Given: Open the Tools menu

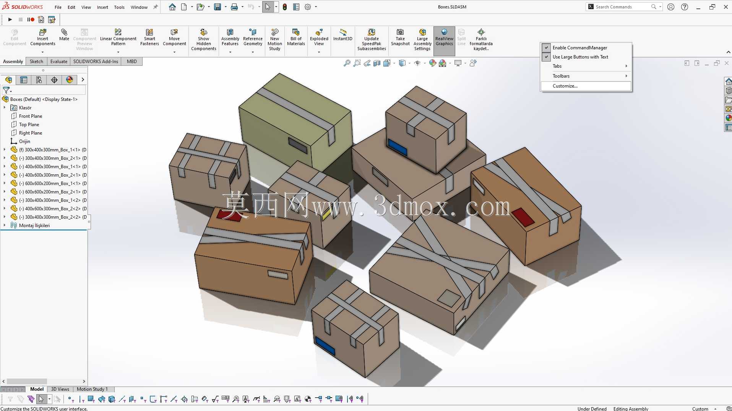Looking at the screenshot, I should tap(119, 7).
